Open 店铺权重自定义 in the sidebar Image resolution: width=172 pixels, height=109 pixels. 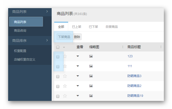pos(25,60)
